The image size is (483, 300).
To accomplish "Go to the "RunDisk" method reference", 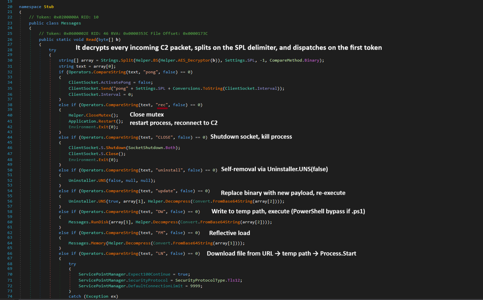I will click(x=100, y=222).
